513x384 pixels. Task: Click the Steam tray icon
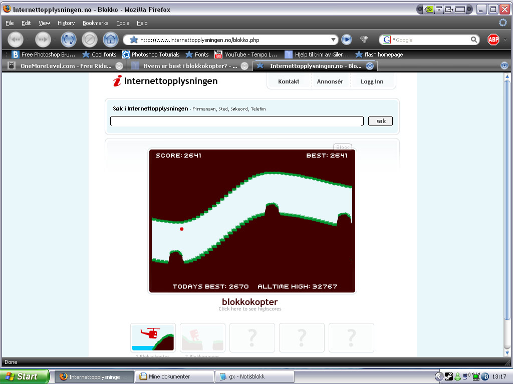448,376
